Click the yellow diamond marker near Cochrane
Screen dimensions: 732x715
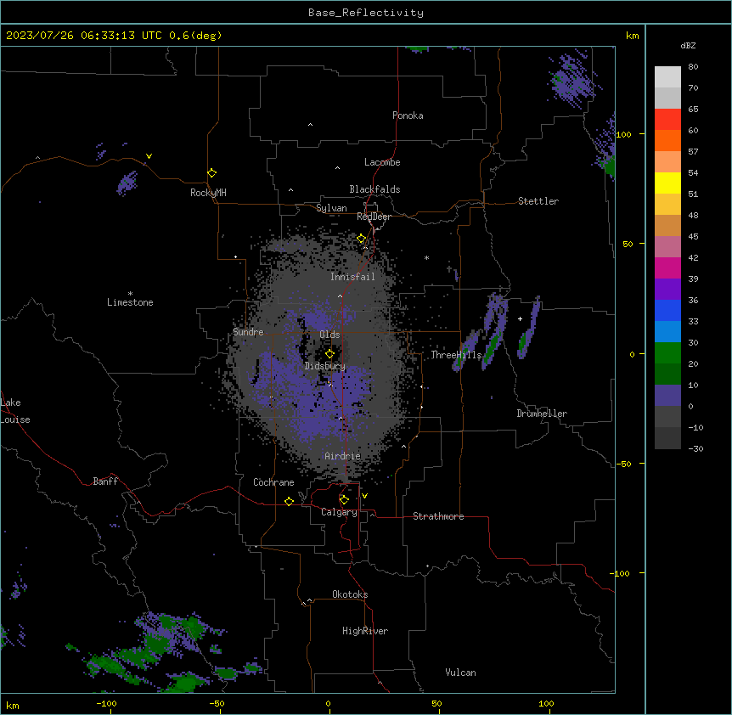point(289,501)
